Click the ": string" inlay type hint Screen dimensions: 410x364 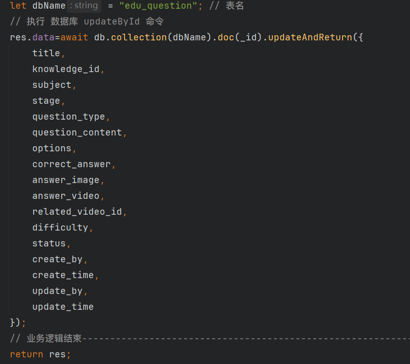(x=84, y=6)
